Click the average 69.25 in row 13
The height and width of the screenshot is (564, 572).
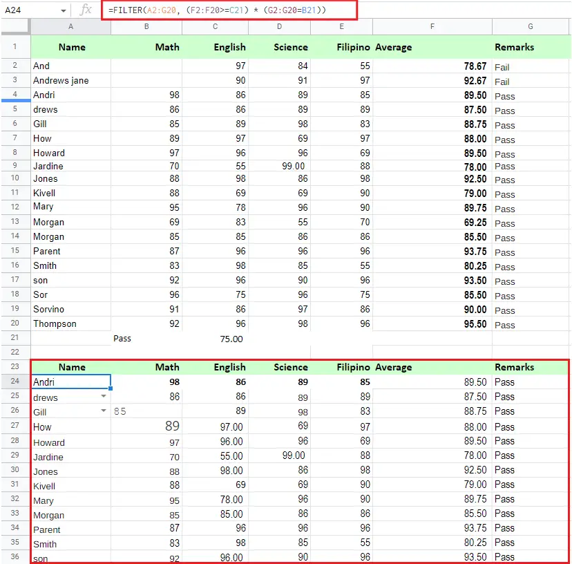tap(432, 223)
